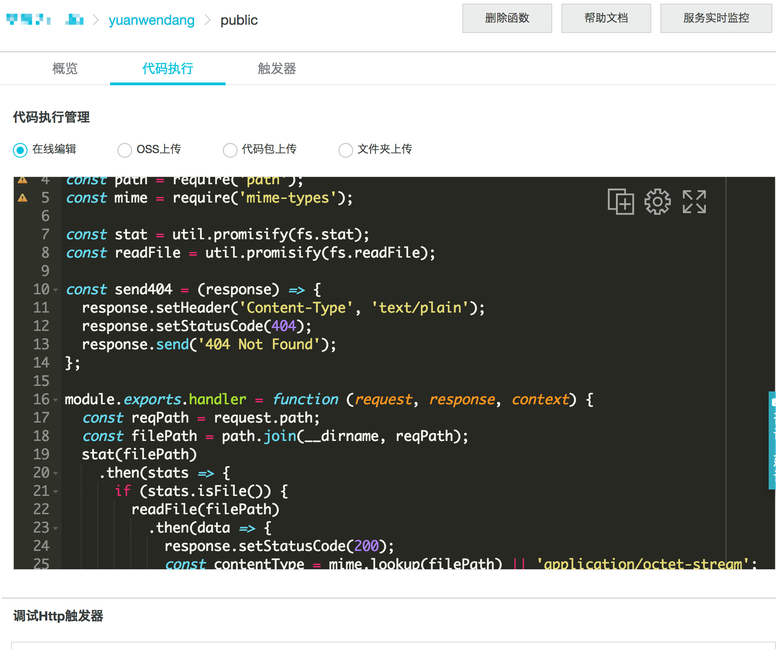This screenshot has width=776, height=649.
Task: Open the teal side tab on right edge
Action: tap(772, 440)
